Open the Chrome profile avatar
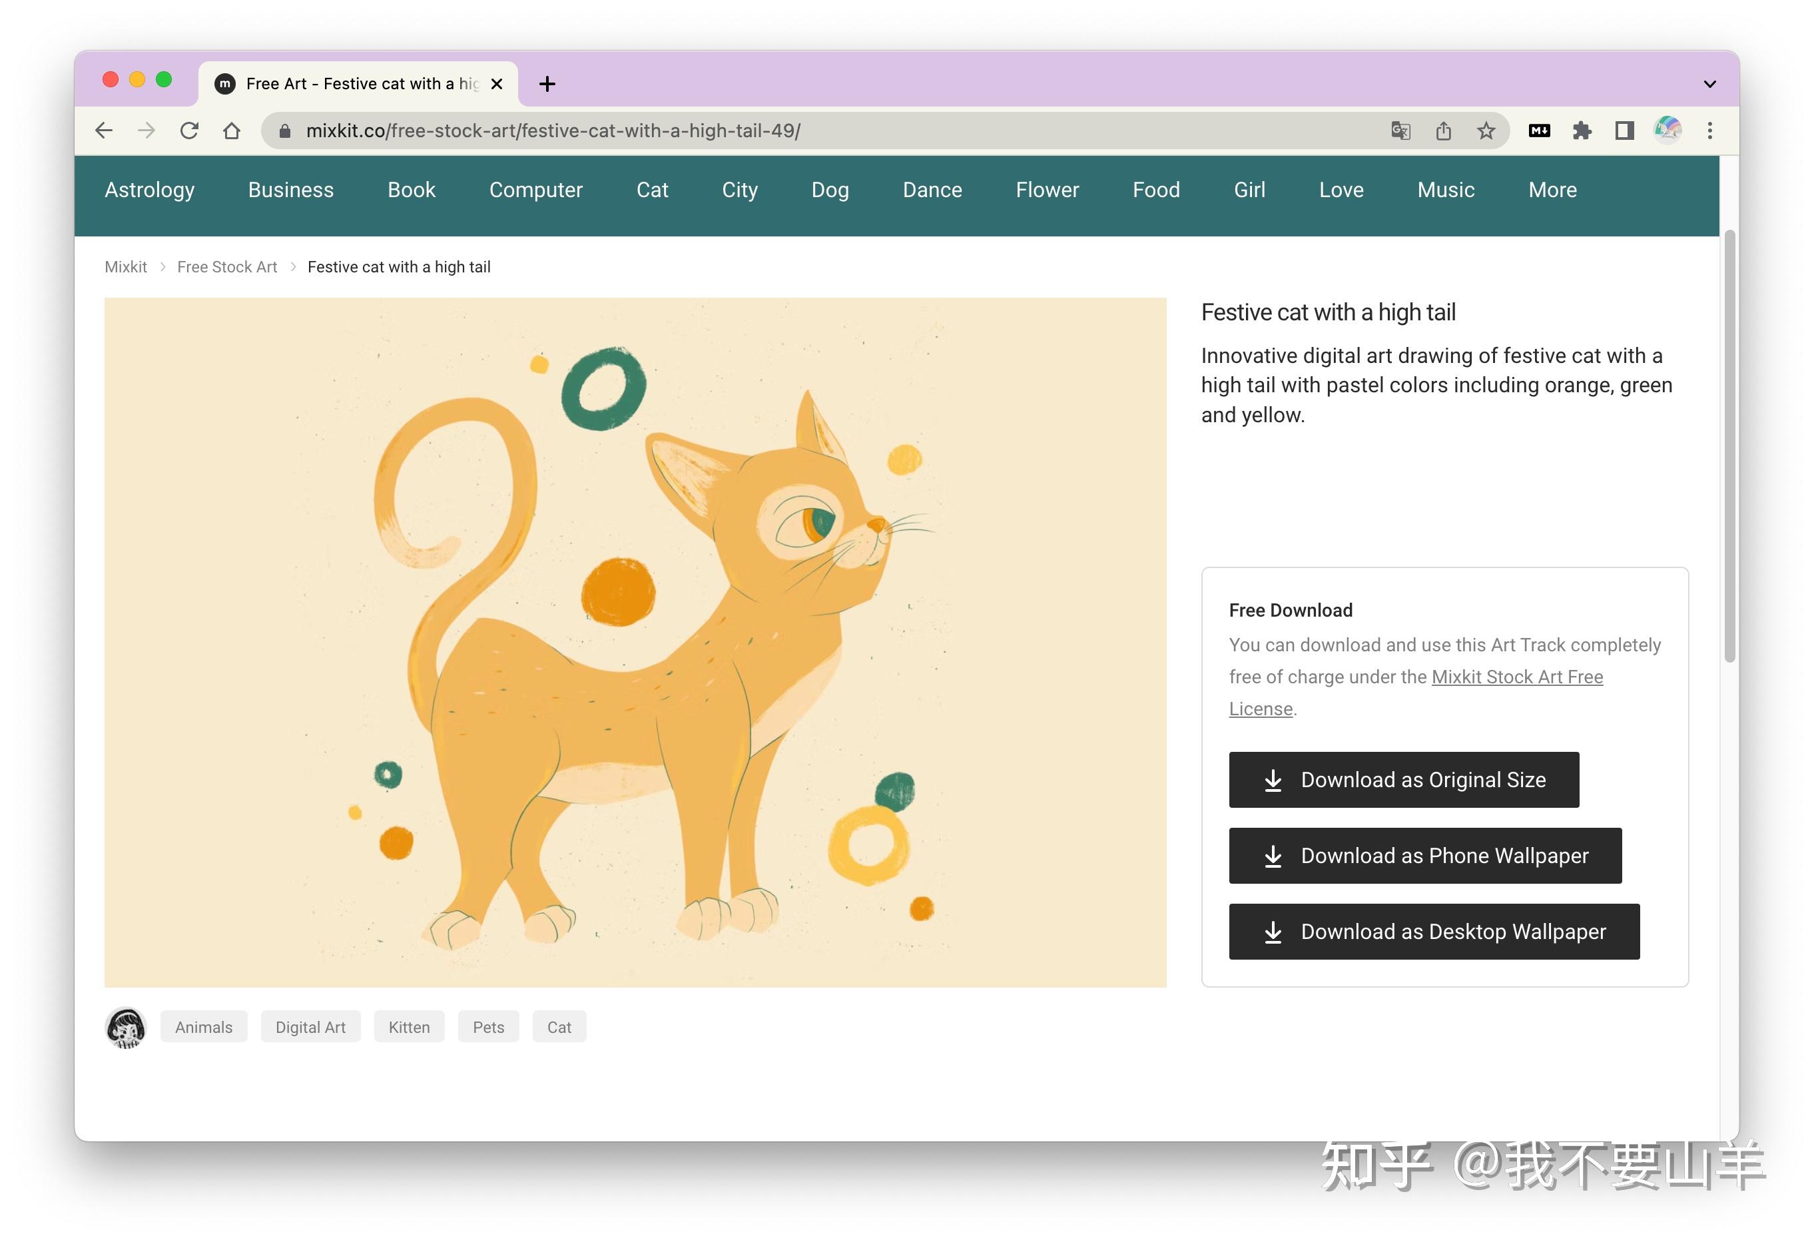The width and height of the screenshot is (1814, 1240). tap(1667, 131)
